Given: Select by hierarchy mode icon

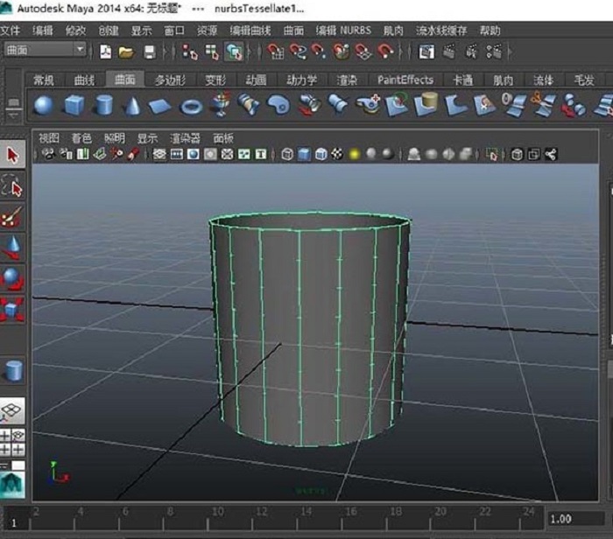Looking at the screenshot, I should tap(190, 52).
